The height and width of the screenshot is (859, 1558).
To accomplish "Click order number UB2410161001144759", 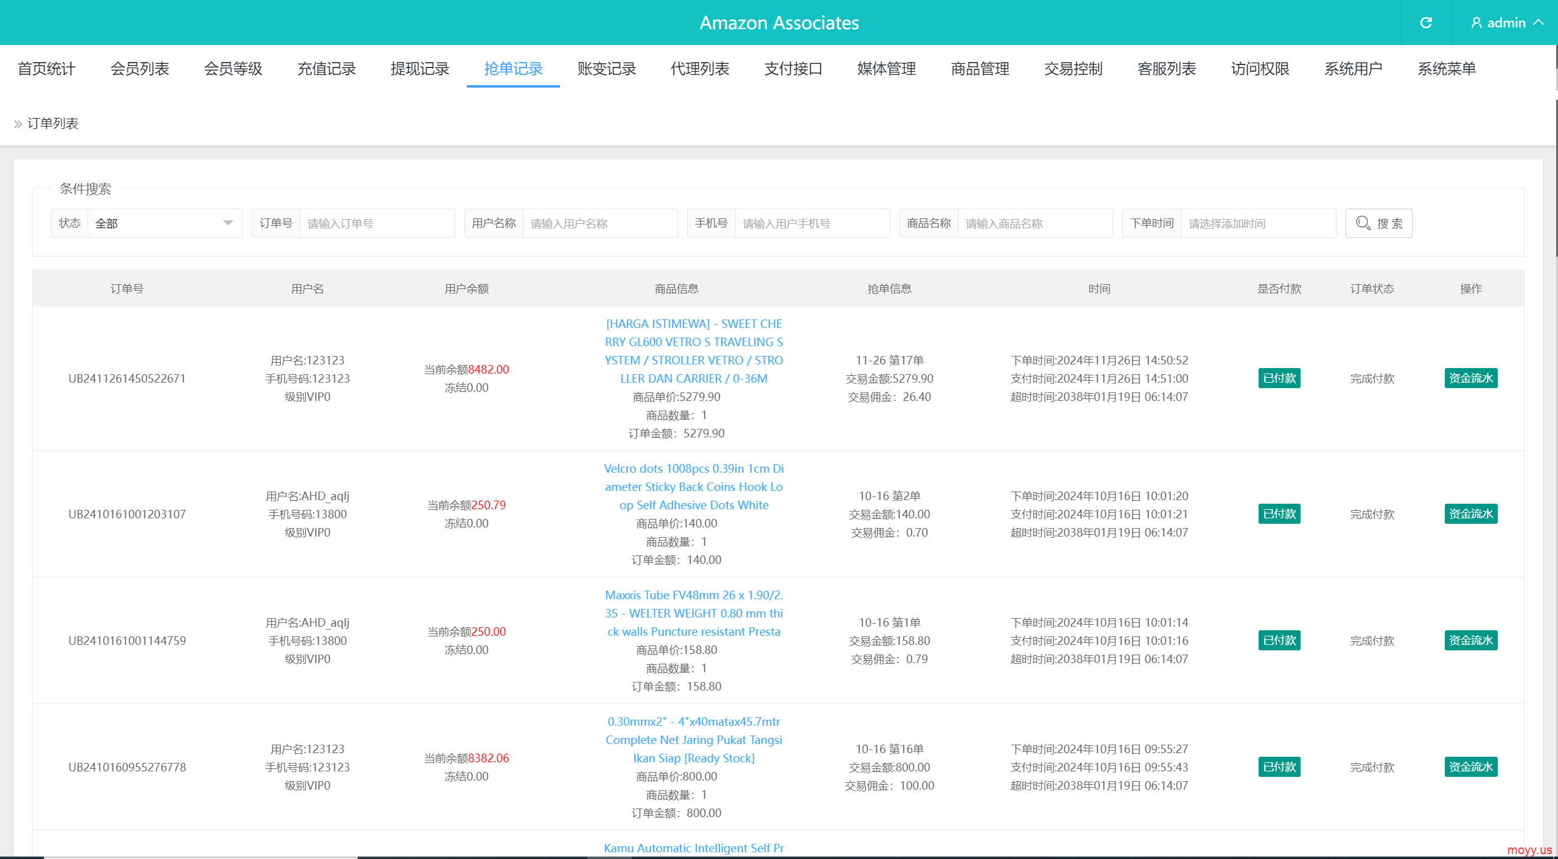I will [127, 641].
